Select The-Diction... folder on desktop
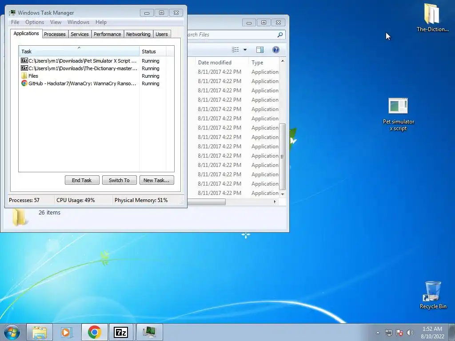The width and height of the screenshot is (455, 341). [x=432, y=17]
